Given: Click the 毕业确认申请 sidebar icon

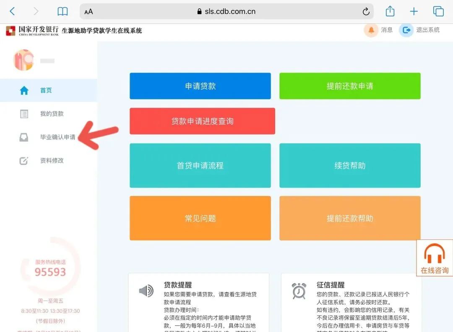Looking at the screenshot, I should [x=24, y=137].
